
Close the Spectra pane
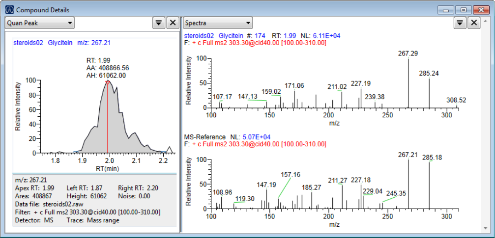tap(474, 23)
